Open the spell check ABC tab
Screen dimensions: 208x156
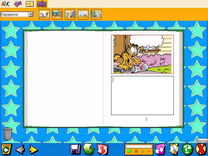18,4
